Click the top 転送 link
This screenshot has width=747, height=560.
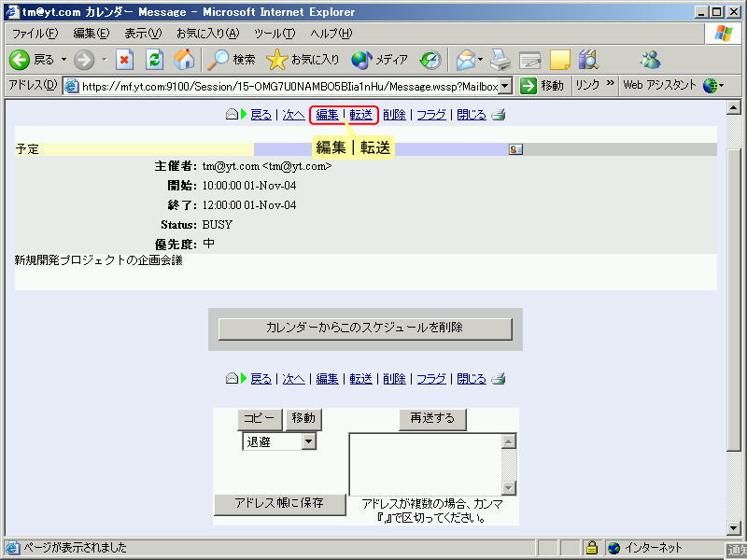click(361, 115)
